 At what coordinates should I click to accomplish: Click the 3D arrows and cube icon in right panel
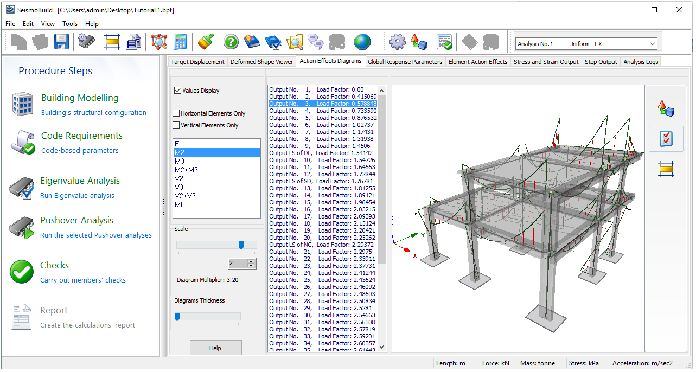(x=666, y=108)
